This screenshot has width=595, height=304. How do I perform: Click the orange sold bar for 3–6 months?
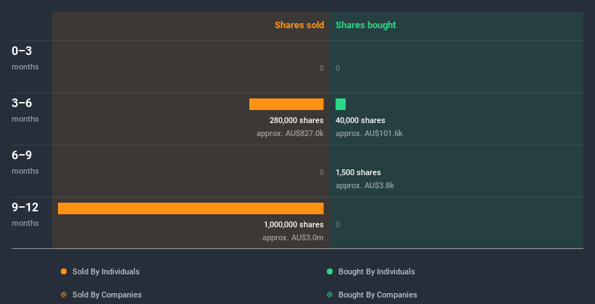[x=286, y=104]
